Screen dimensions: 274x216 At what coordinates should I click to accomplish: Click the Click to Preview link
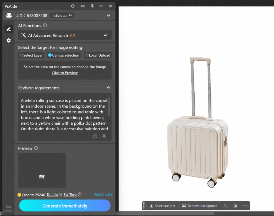[x=64, y=73]
